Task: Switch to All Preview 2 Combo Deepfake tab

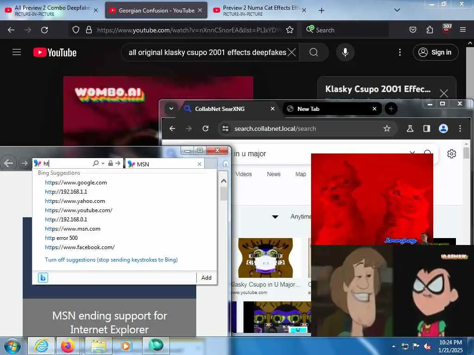Action: point(52,10)
